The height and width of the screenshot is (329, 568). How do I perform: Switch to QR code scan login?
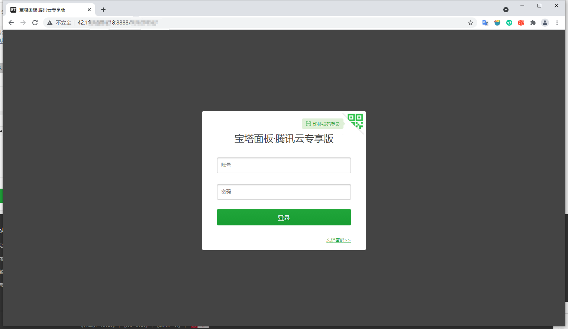pyautogui.click(x=355, y=121)
